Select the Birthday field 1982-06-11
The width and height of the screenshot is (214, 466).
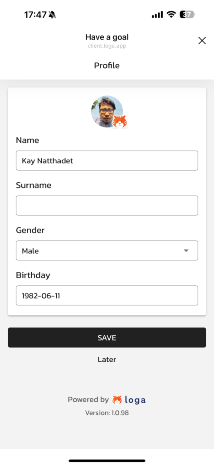coord(107,295)
